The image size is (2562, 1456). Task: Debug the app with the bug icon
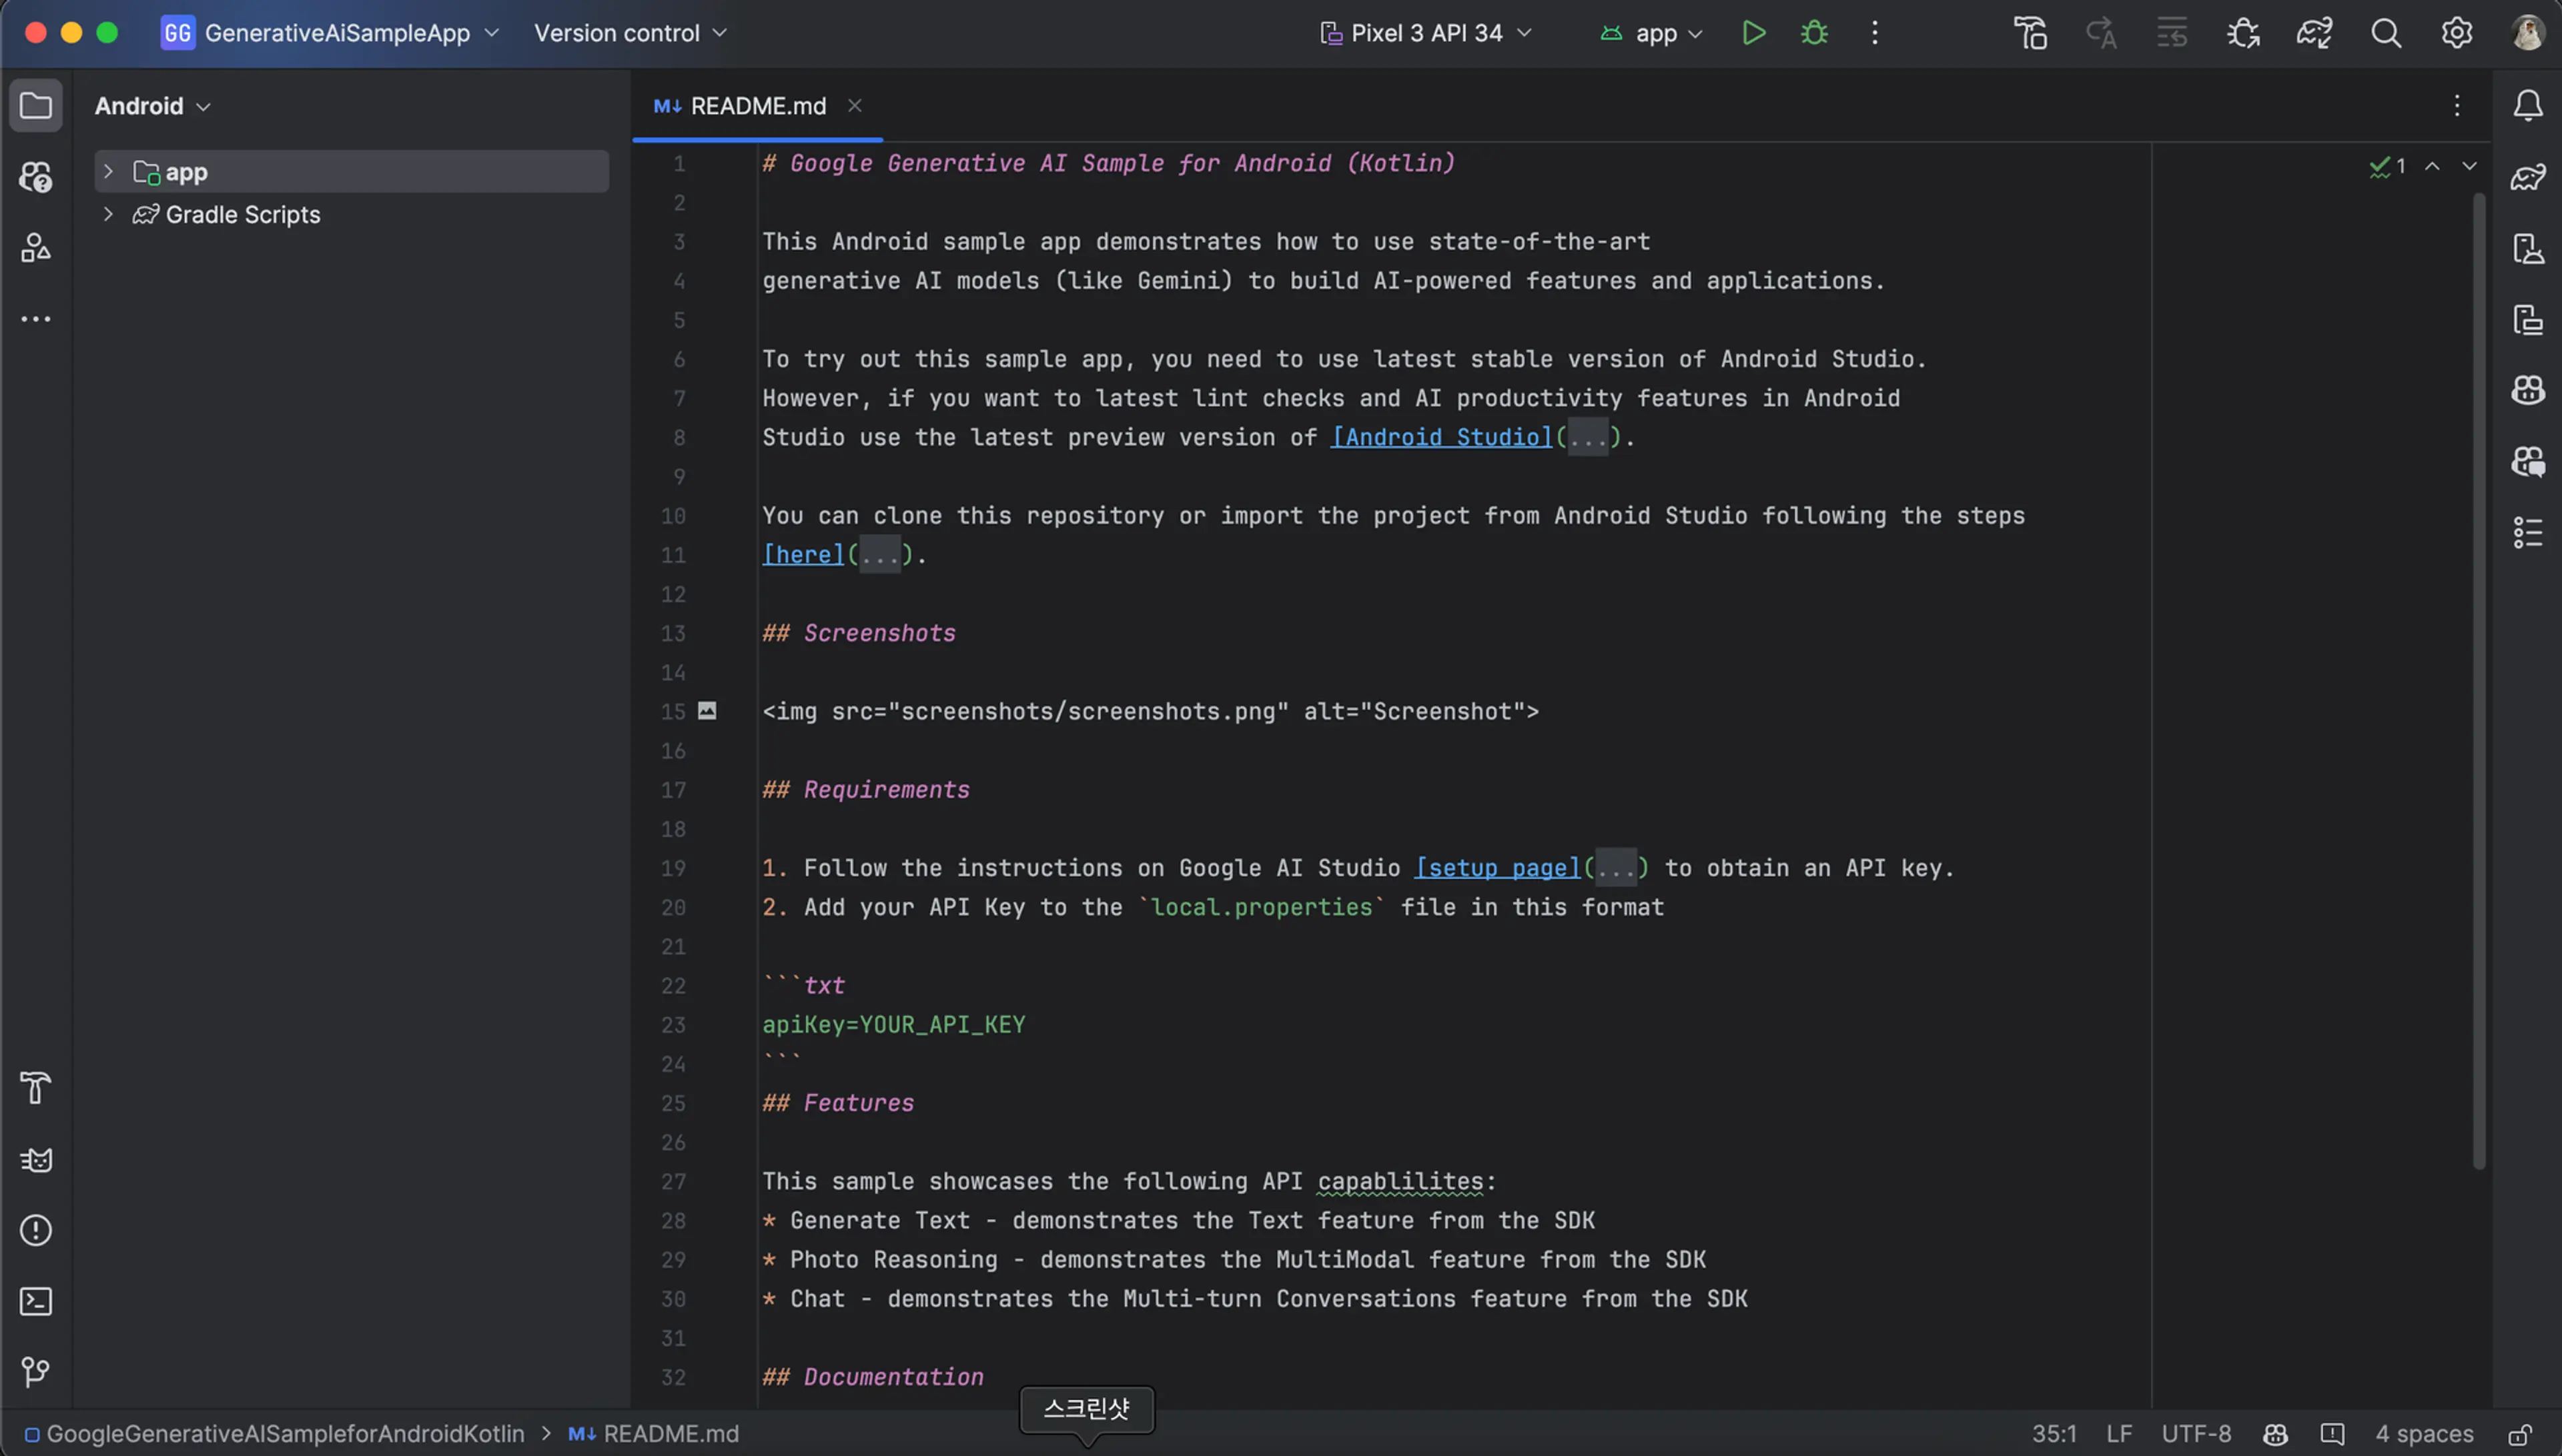1814,33
